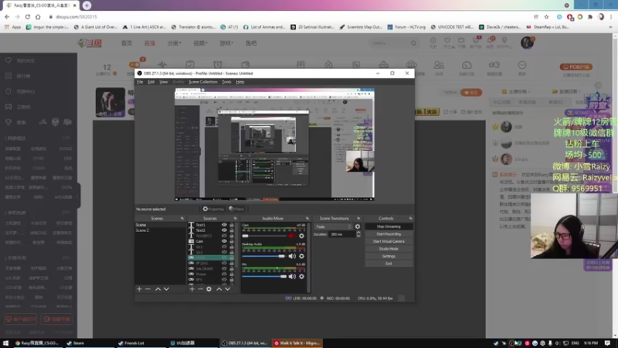Viewport: 618px width, 348px height.
Task: Open the OBS Scene Collection menu
Action: [203, 82]
